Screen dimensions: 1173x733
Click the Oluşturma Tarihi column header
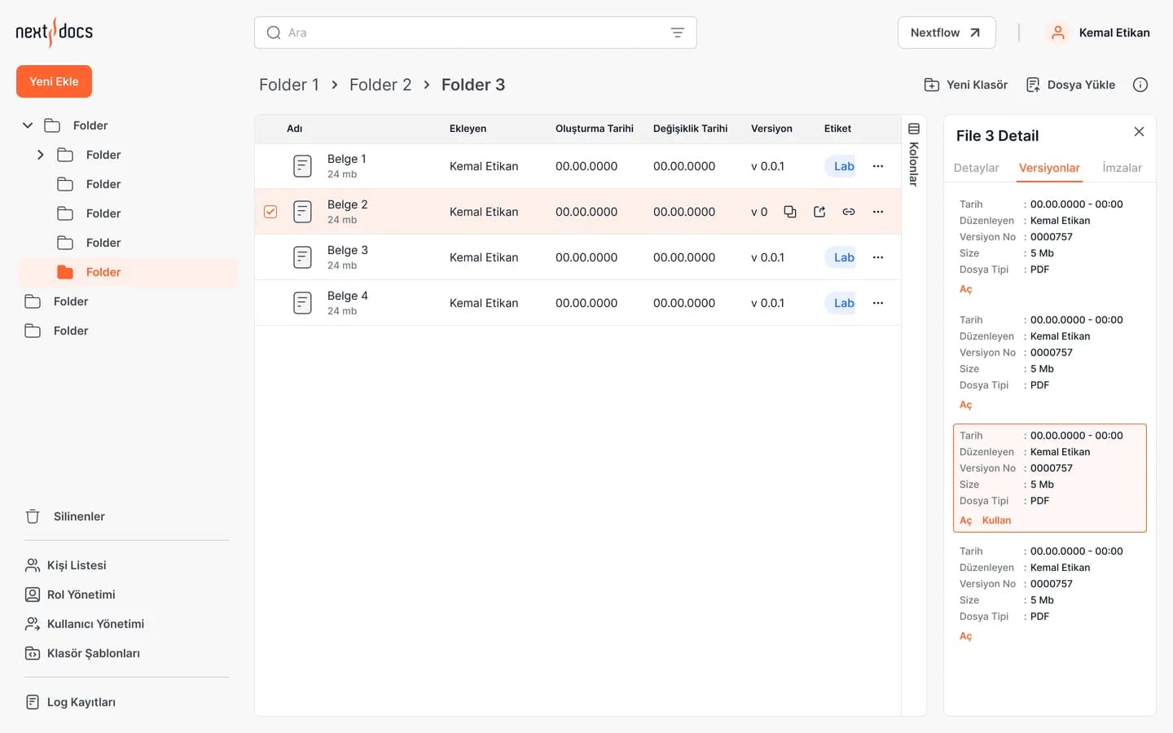click(595, 129)
